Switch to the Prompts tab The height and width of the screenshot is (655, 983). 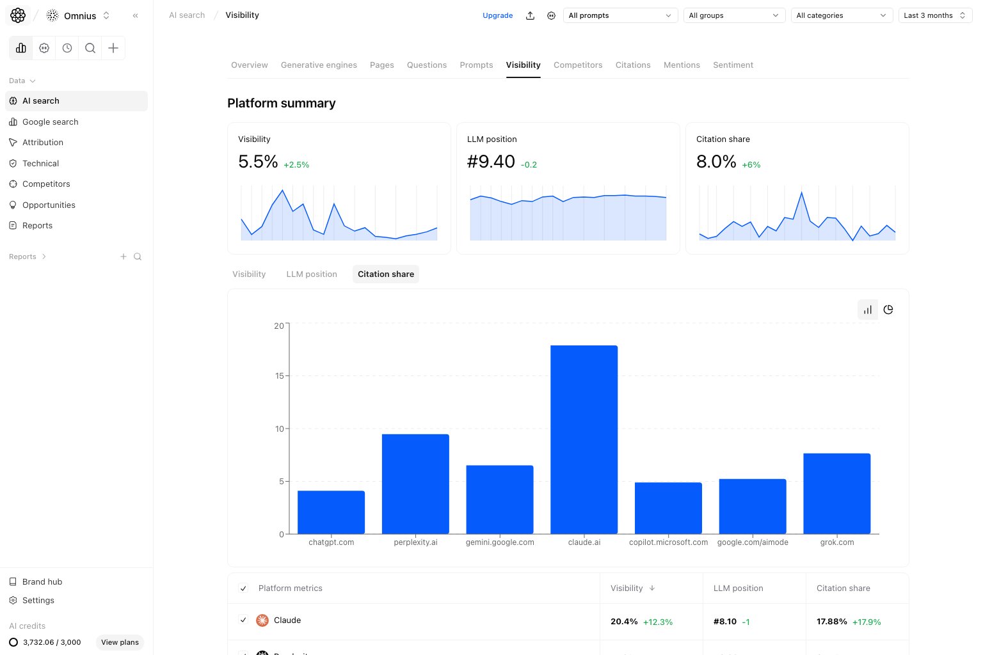[x=476, y=65]
